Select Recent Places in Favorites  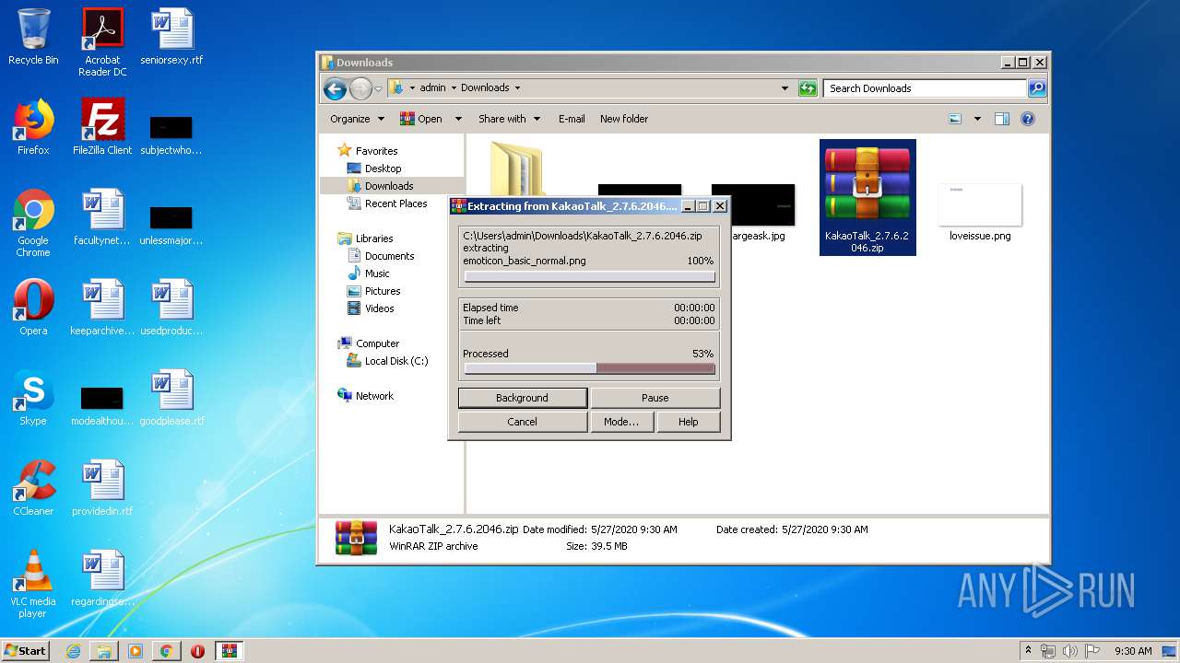pos(395,204)
